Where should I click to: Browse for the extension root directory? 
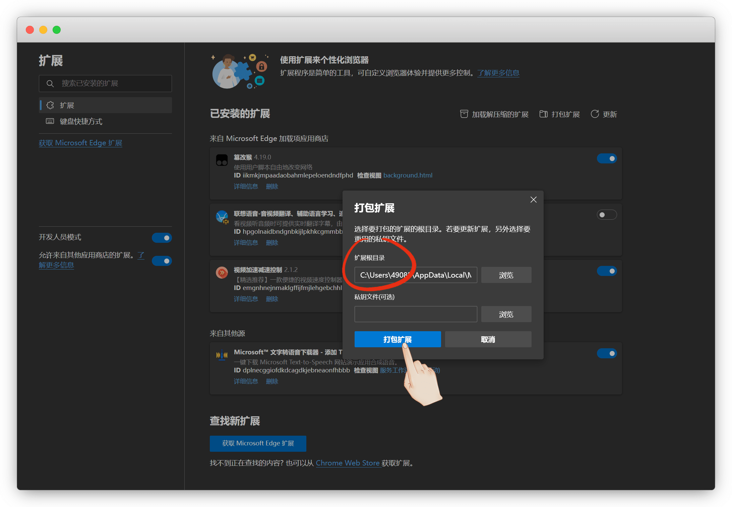(x=506, y=275)
